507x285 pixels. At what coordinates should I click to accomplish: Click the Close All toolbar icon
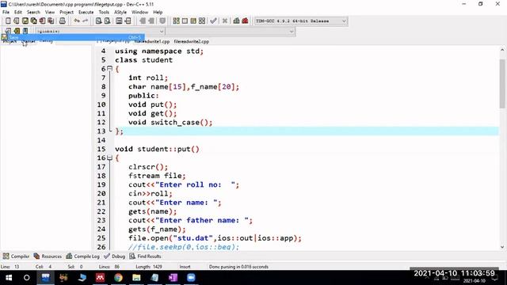(x=51, y=21)
